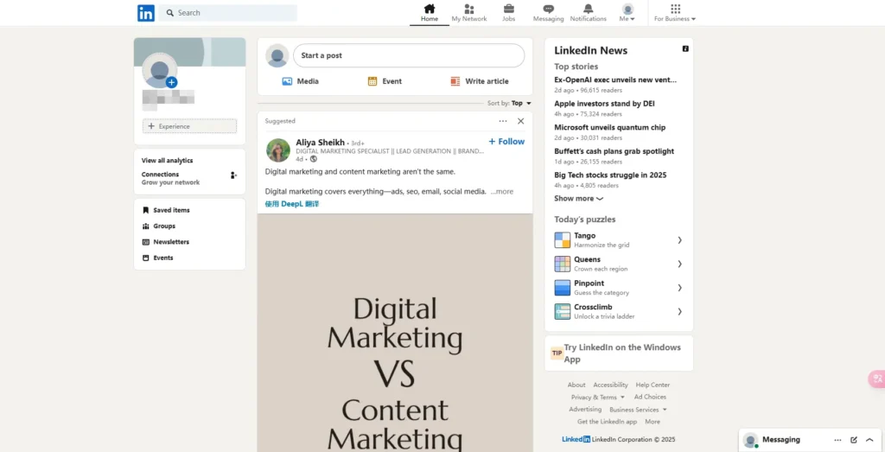
Task: Open the Help Center footer link
Action: (x=653, y=385)
